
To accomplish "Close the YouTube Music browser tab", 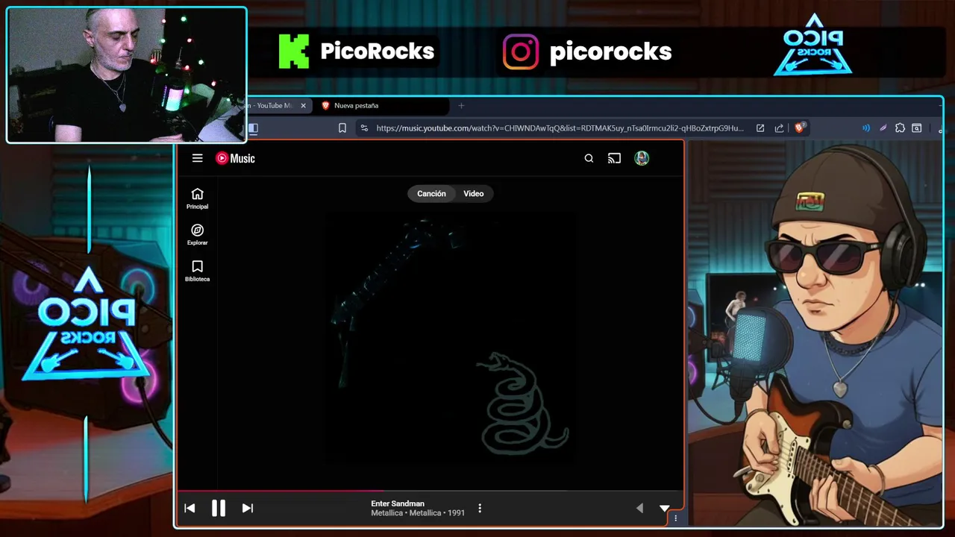I will [x=303, y=106].
